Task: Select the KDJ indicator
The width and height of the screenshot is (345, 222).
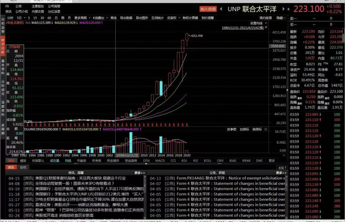Action: pos(184,160)
